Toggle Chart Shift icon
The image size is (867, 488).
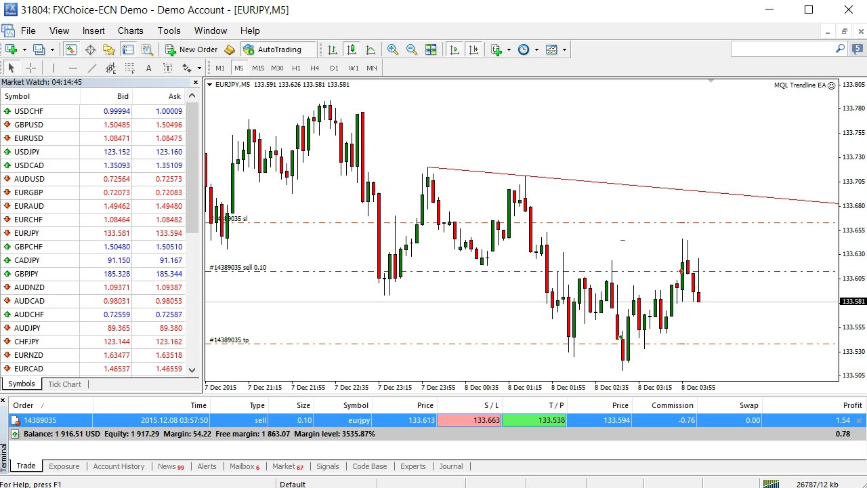pos(473,49)
